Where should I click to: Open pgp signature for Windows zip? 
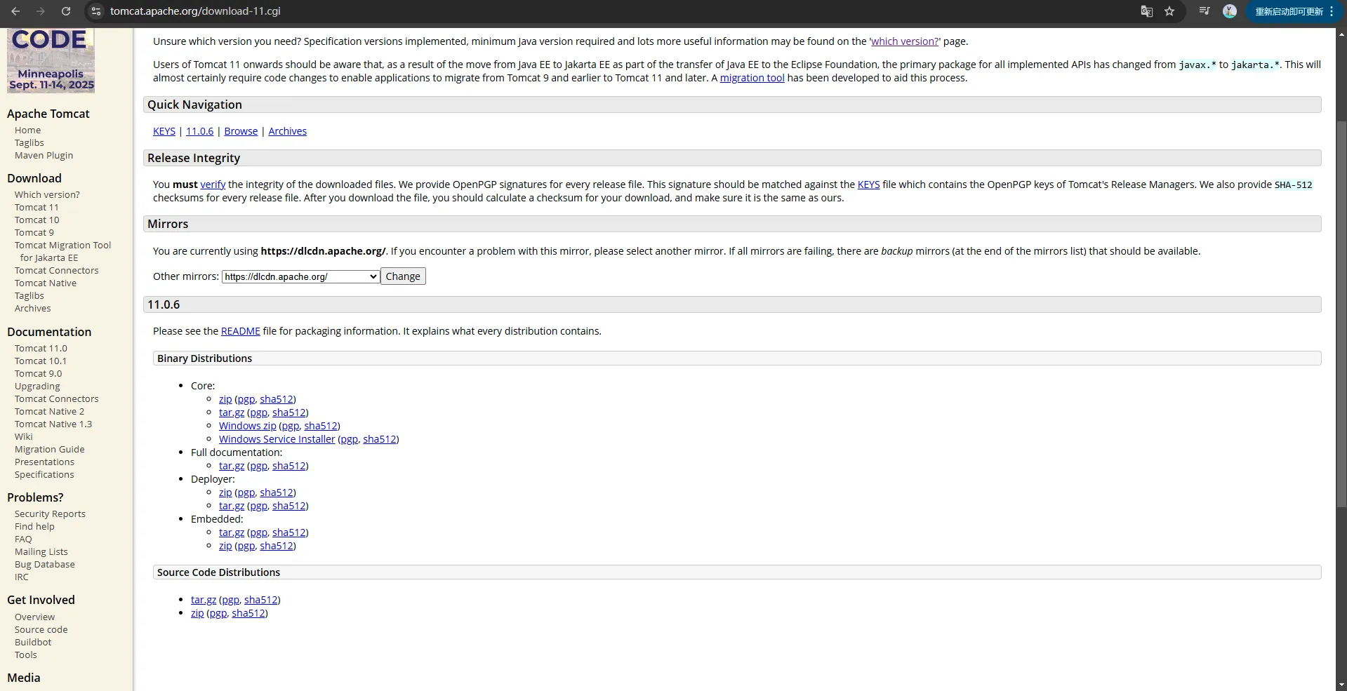pos(291,426)
